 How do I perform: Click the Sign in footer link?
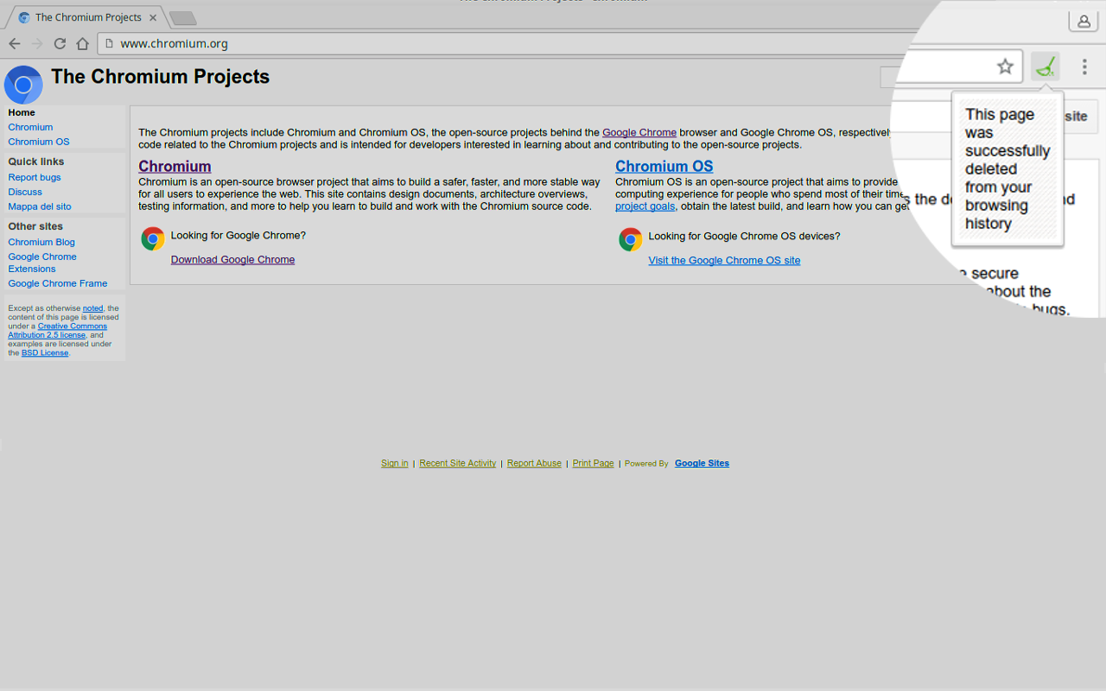[395, 463]
